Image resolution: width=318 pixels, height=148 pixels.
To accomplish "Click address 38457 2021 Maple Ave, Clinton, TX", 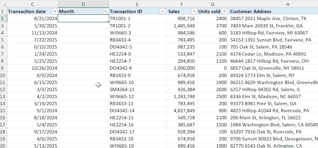I will click(x=273, y=19).
